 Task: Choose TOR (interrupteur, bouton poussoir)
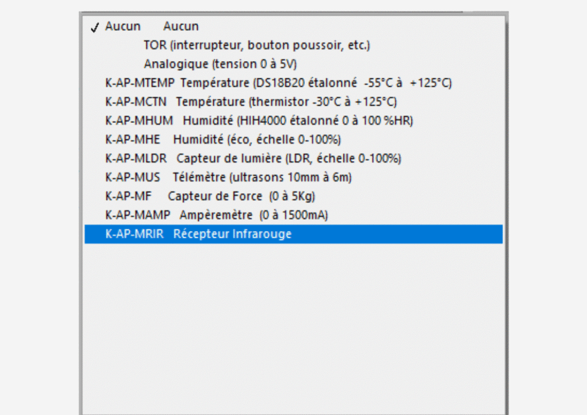pyautogui.click(x=257, y=46)
